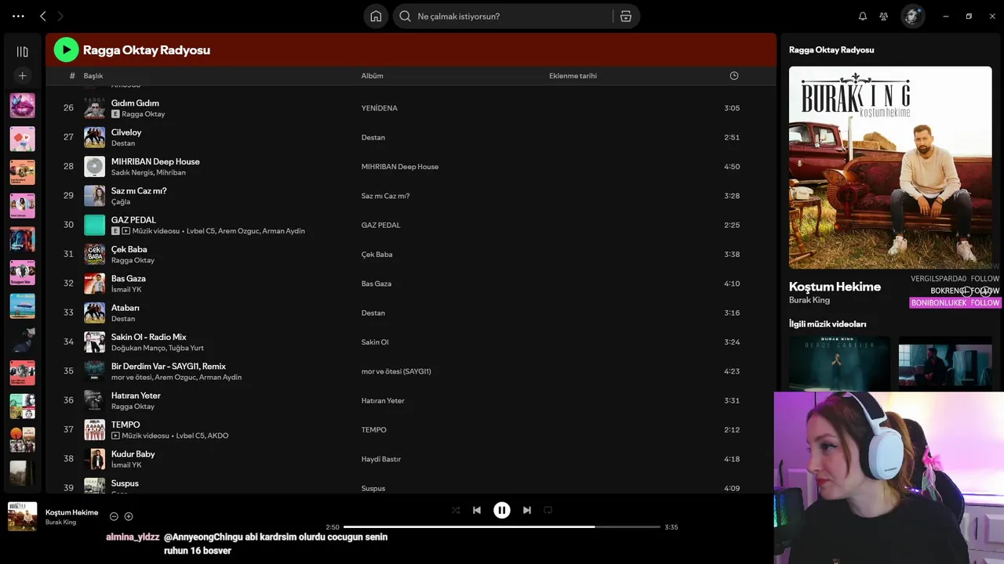
Task: Open Koştum Hekime title in right panel
Action: click(x=835, y=287)
